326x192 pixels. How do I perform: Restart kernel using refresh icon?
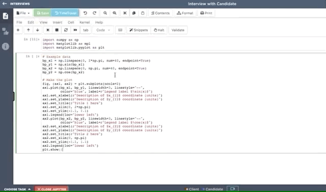tap(66, 30)
